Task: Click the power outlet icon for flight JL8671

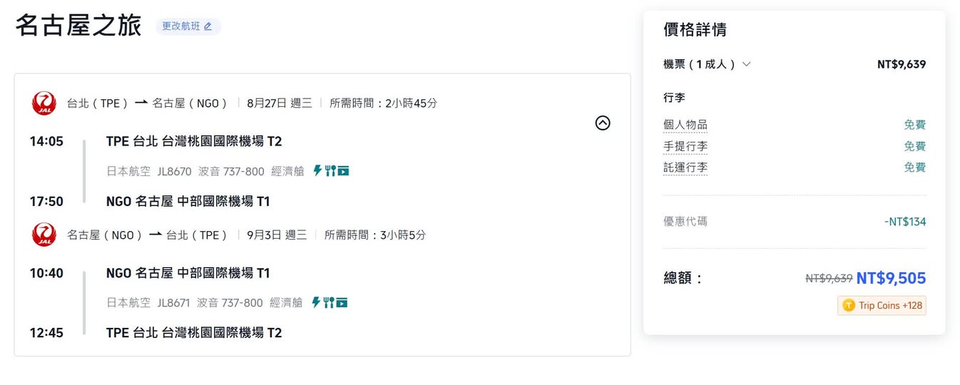Action: click(x=317, y=303)
